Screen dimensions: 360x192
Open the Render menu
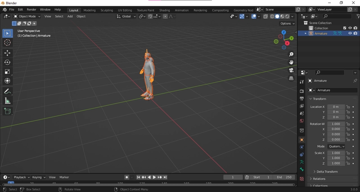31,9
